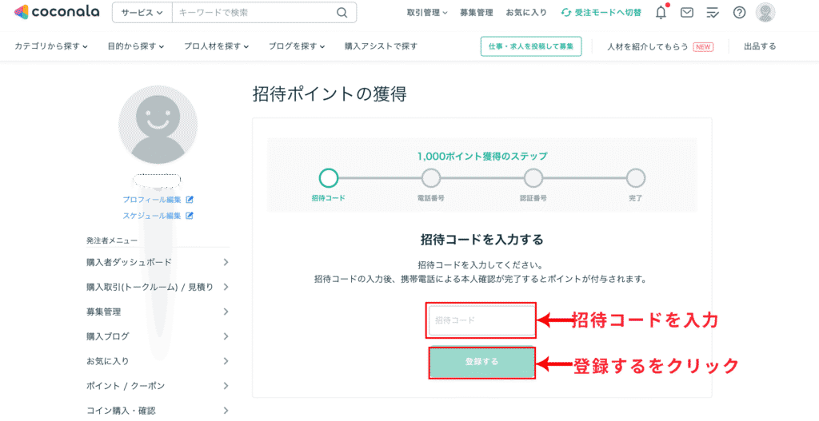Open the user avatar menu in header

(765, 12)
